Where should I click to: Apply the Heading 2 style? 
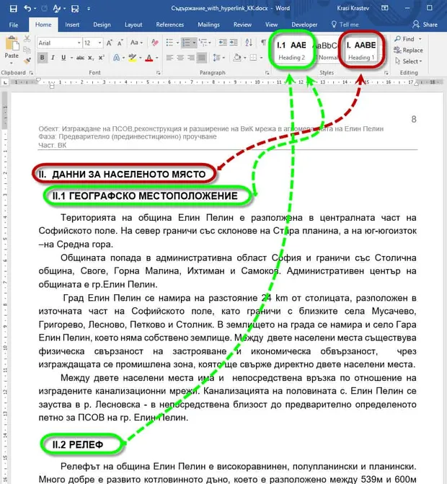(x=292, y=51)
